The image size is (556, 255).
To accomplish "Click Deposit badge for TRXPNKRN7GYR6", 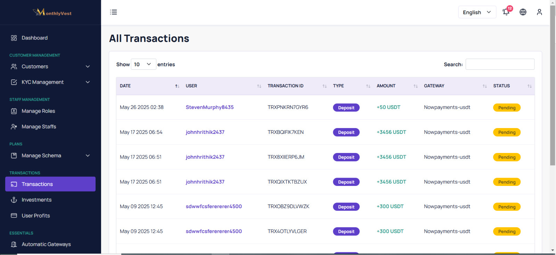I will (346, 108).
